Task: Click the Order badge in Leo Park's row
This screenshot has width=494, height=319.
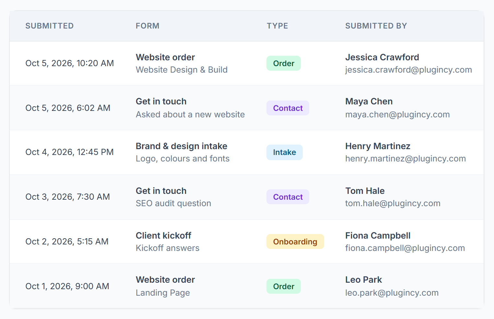Action: (x=284, y=286)
